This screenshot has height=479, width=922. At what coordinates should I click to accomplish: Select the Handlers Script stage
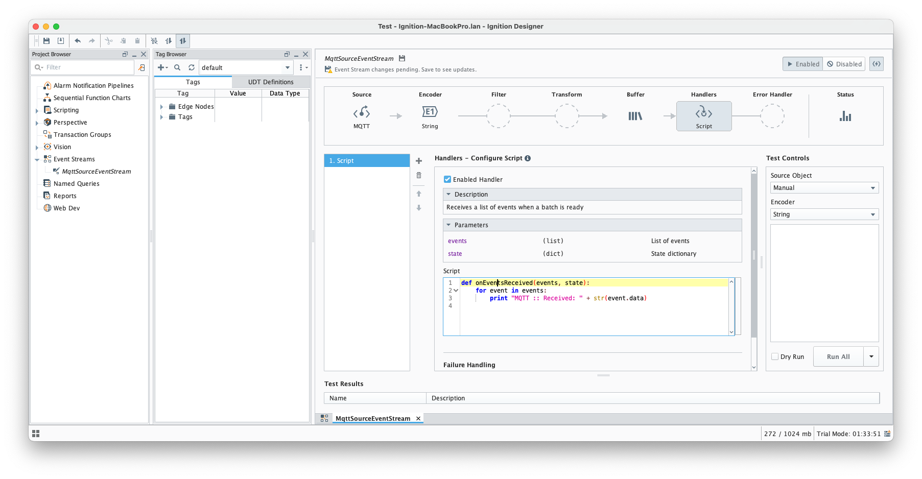click(x=704, y=116)
